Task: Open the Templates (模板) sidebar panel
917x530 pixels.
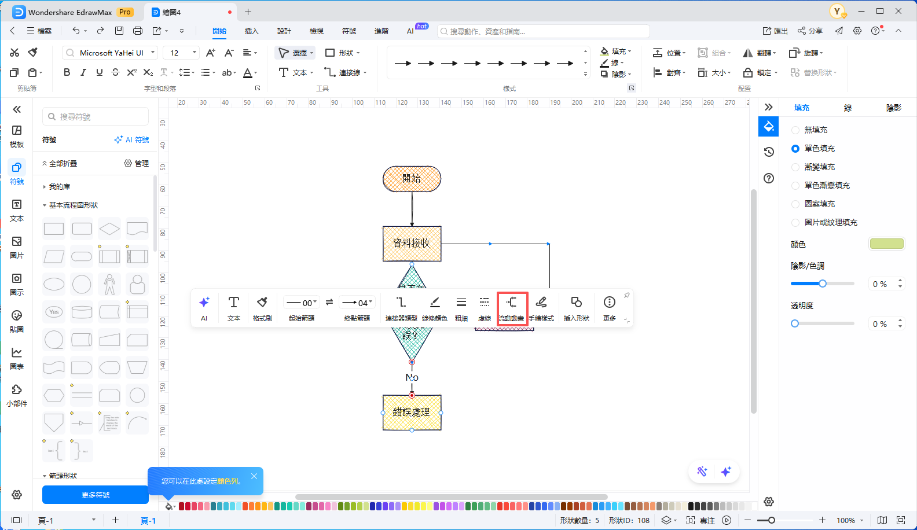Action: [17, 136]
